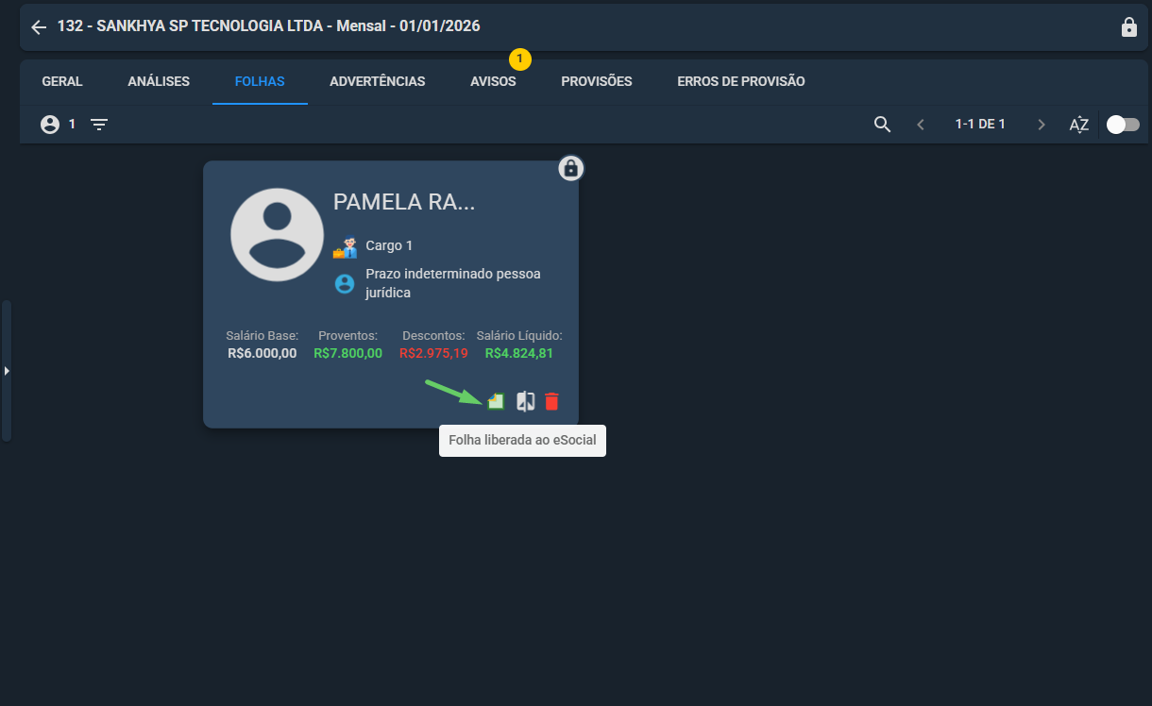1152x706 pixels.
Task: Go to next page chevron
Action: tap(1042, 125)
